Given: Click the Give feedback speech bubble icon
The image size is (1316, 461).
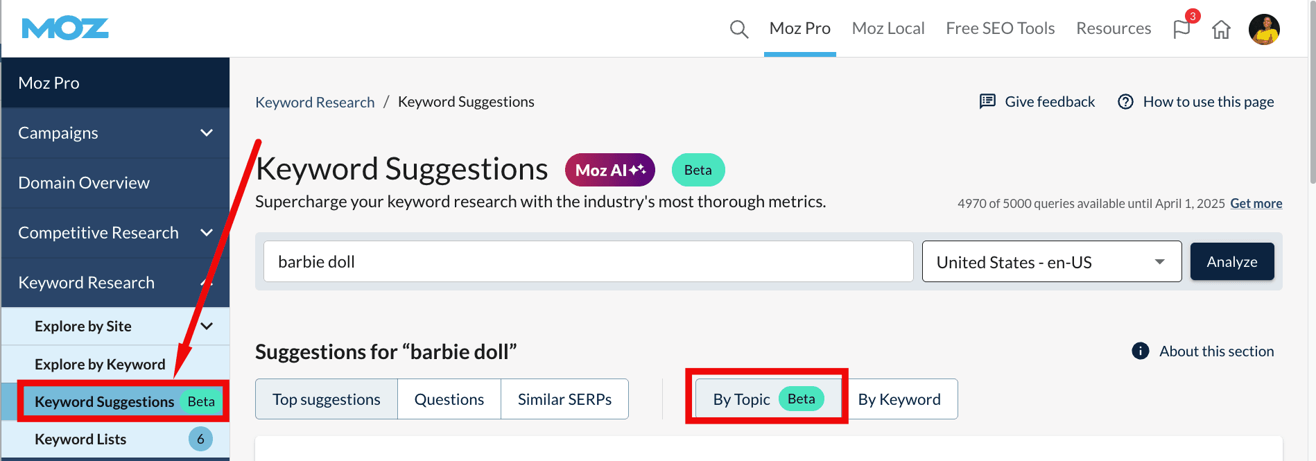Looking at the screenshot, I should pos(987,101).
